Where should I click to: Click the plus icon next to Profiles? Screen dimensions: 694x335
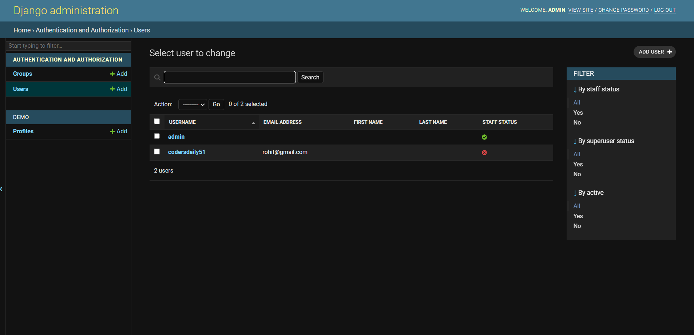112,131
